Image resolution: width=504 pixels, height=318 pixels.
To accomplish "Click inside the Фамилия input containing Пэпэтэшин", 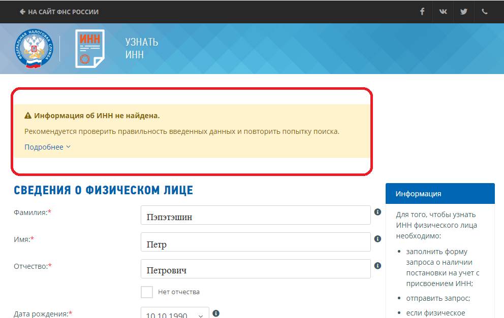I will pyautogui.click(x=254, y=215).
